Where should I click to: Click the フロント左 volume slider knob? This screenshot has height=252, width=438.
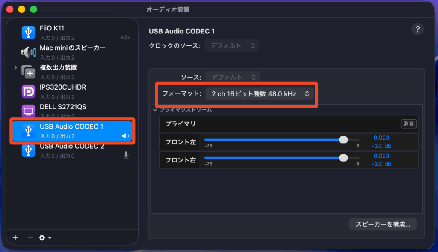[x=343, y=139]
